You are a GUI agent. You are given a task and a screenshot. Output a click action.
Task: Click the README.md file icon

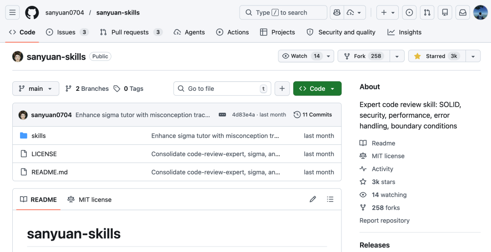(24, 172)
